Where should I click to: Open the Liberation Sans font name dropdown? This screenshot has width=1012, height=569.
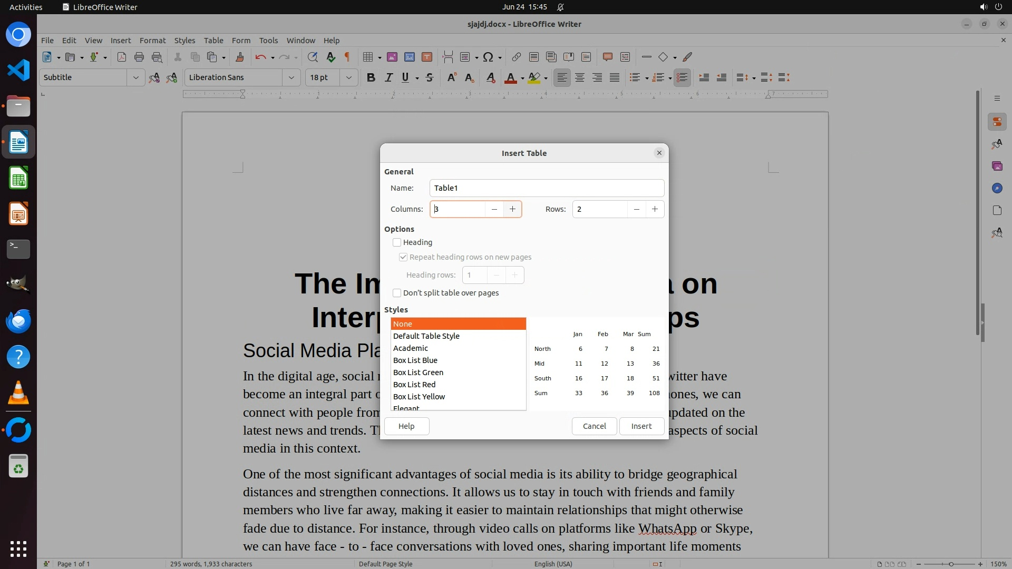291,77
